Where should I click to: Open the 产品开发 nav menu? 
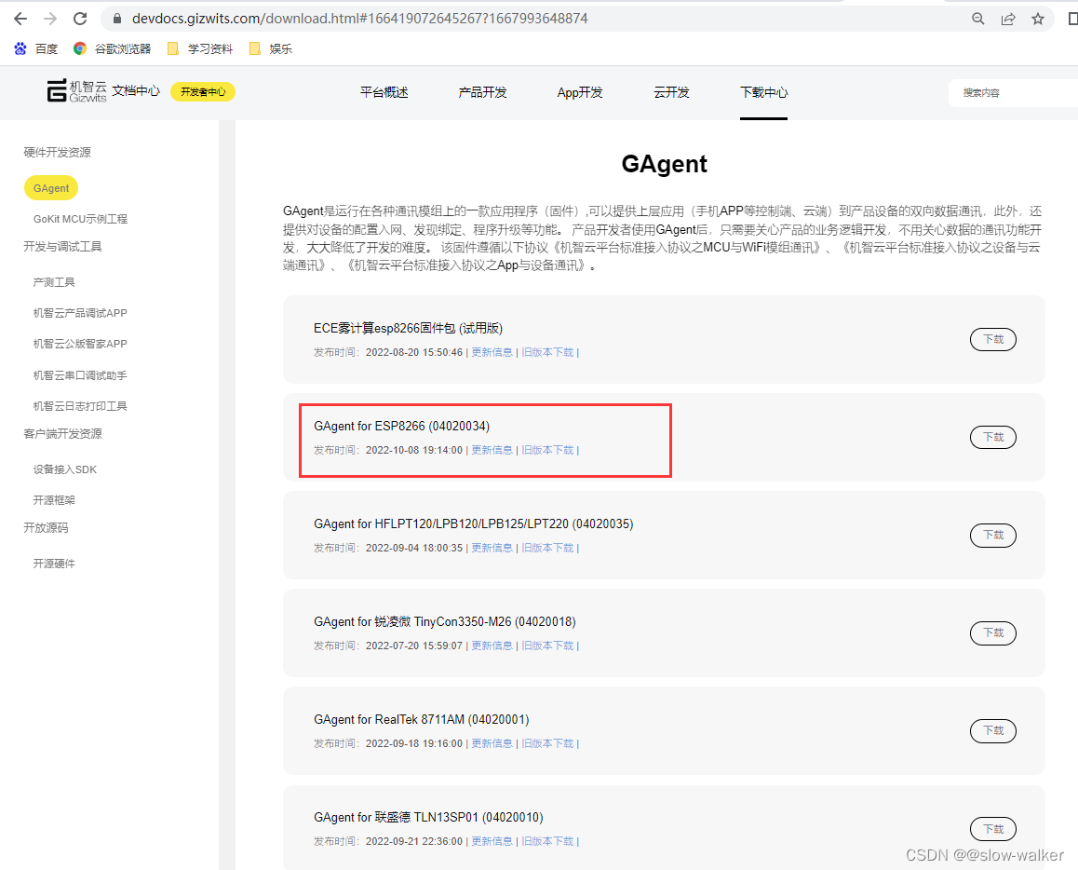coord(482,92)
